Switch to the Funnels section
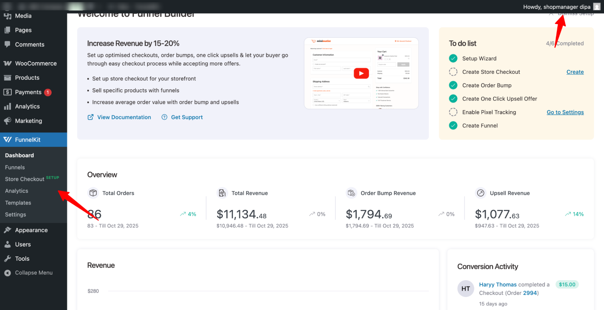The width and height of the screenshot is (604, 310). click(x=15, y=167)
